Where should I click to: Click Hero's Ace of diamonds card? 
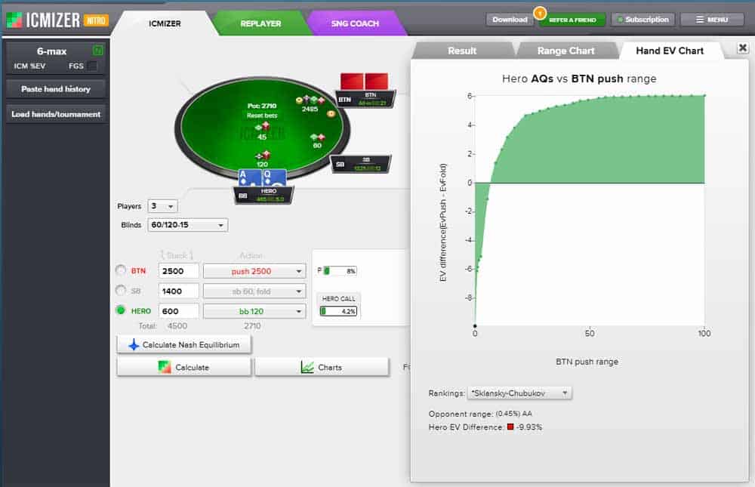pyautogui.click(x=249, y=178)
